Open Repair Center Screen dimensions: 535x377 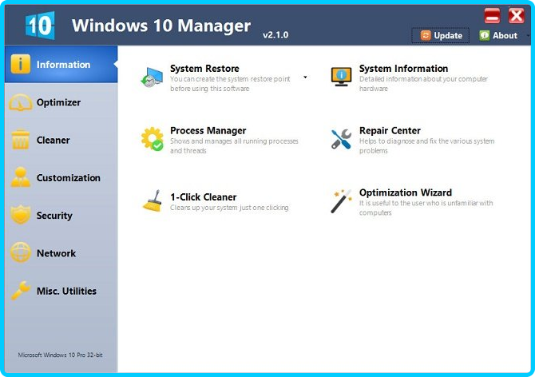click(x=390, y=131)
